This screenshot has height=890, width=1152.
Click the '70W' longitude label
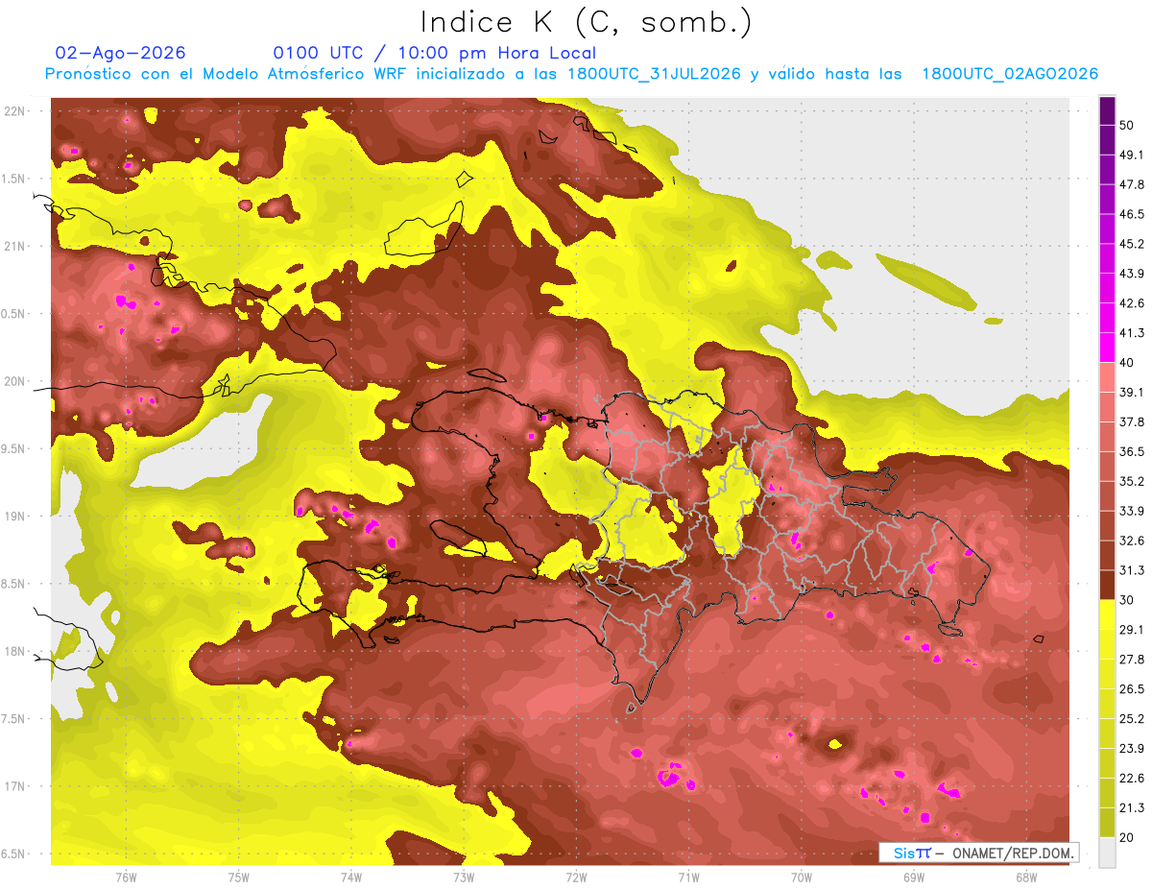[x=802, y=877]
